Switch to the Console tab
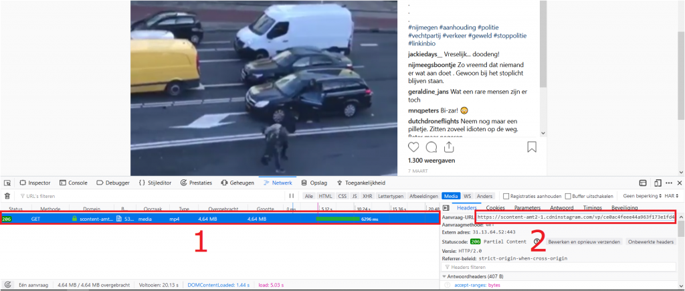 click(73, 183)
